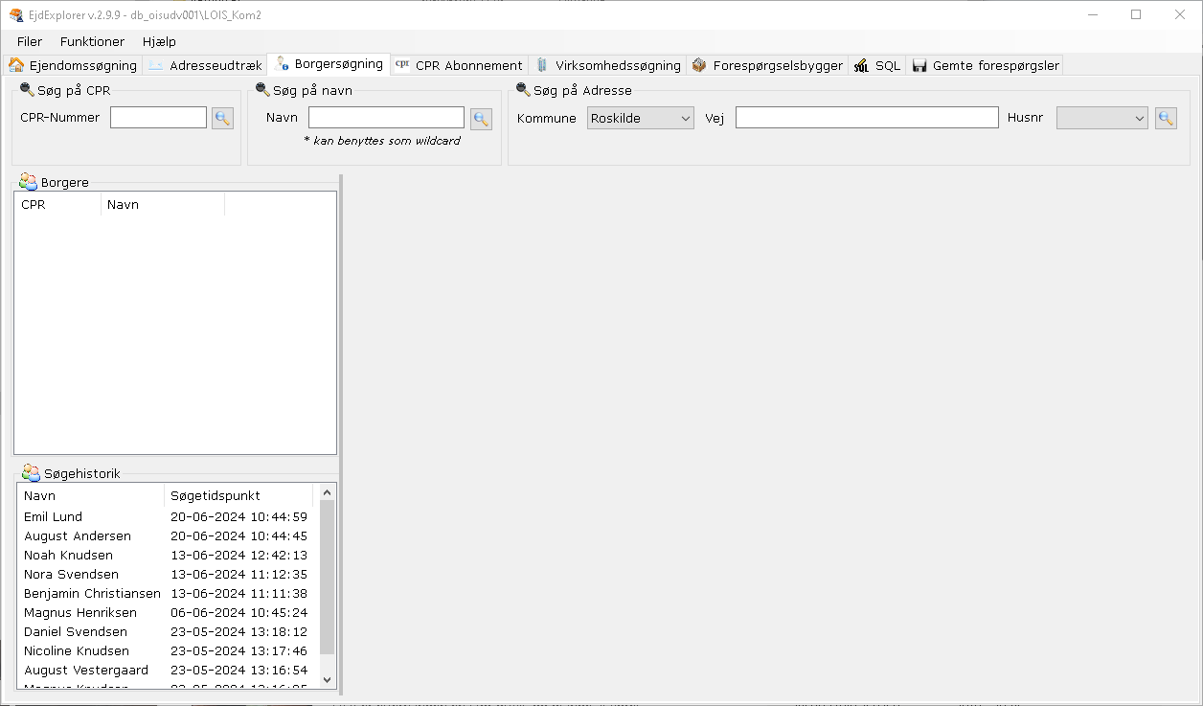Open the Funktioner menu
This screenshot has height=706, width=1203.
pyautogui.click(x=92, y=41)
